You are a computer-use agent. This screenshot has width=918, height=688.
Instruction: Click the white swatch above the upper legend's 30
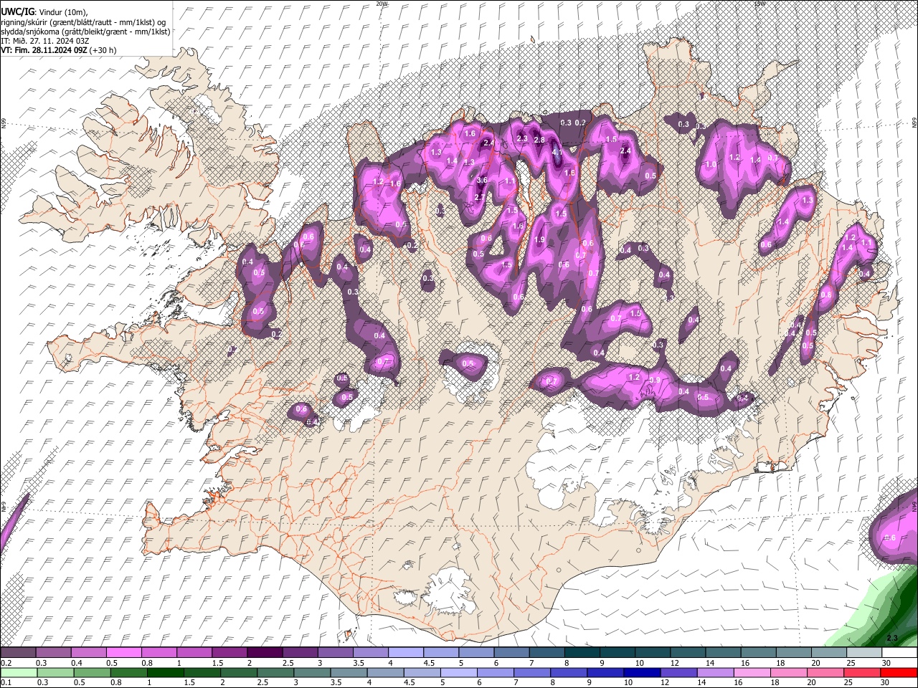click(899, 653)
